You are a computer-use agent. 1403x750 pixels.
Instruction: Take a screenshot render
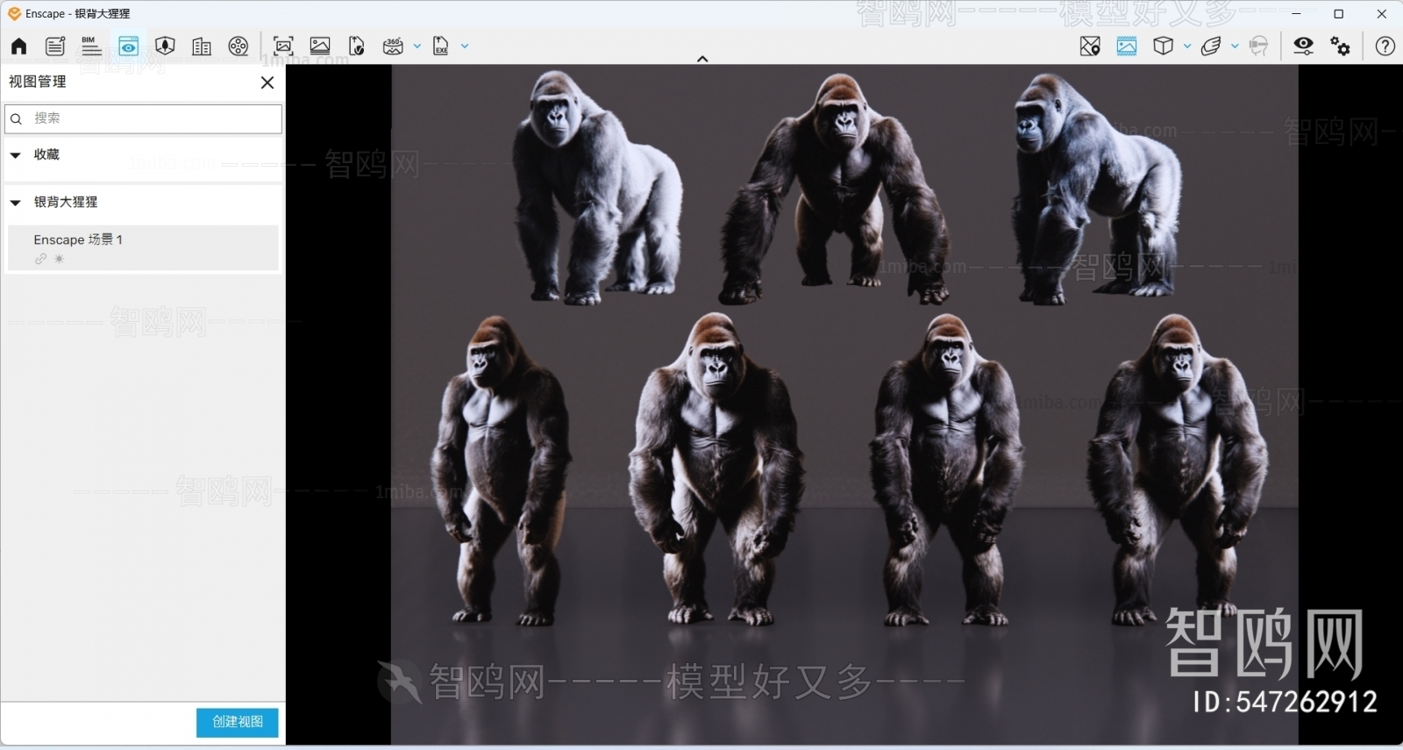(283, 46)
